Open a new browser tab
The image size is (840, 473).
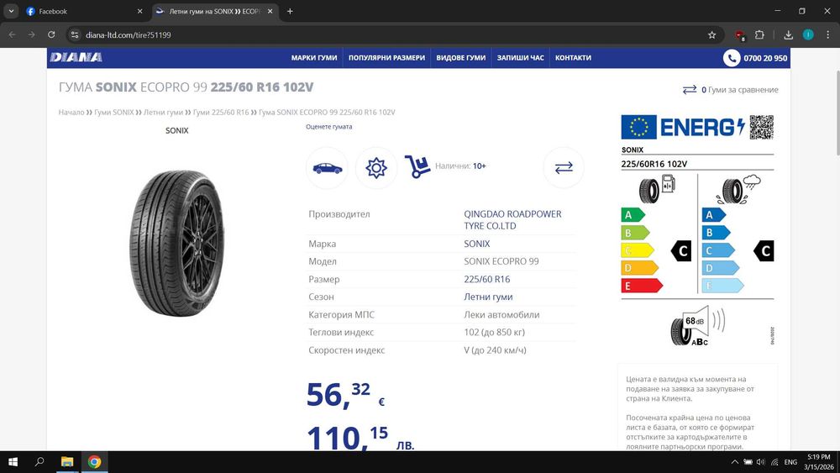click(x=290, y=11)
